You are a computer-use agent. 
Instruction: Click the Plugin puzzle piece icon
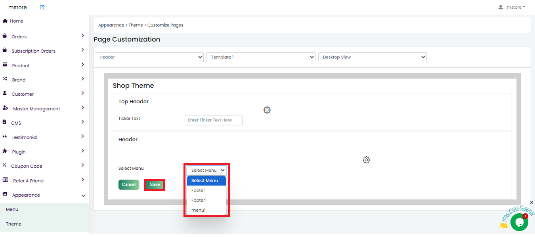point(5,151)
